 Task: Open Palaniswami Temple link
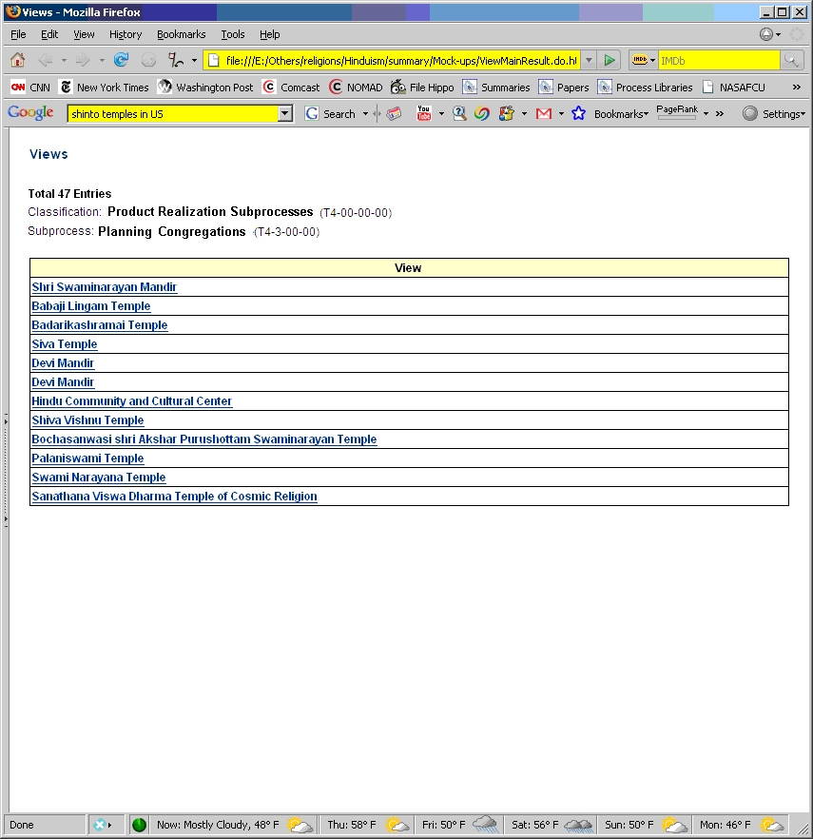pos(87,459)
